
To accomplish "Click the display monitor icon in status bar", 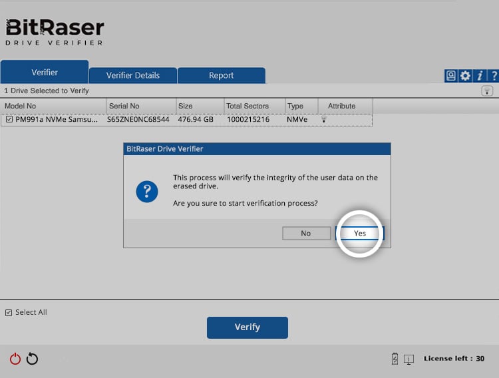I will pyautogui.click(x=409, y=359).
